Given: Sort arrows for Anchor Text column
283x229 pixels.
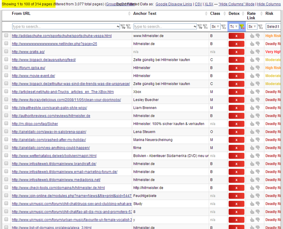Looking at the screenshot, I should tap(206, 13).
